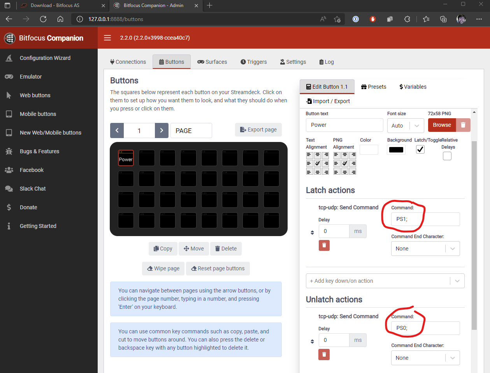
Task: Click the page name field showing PAGE
Action: point(191,130)
